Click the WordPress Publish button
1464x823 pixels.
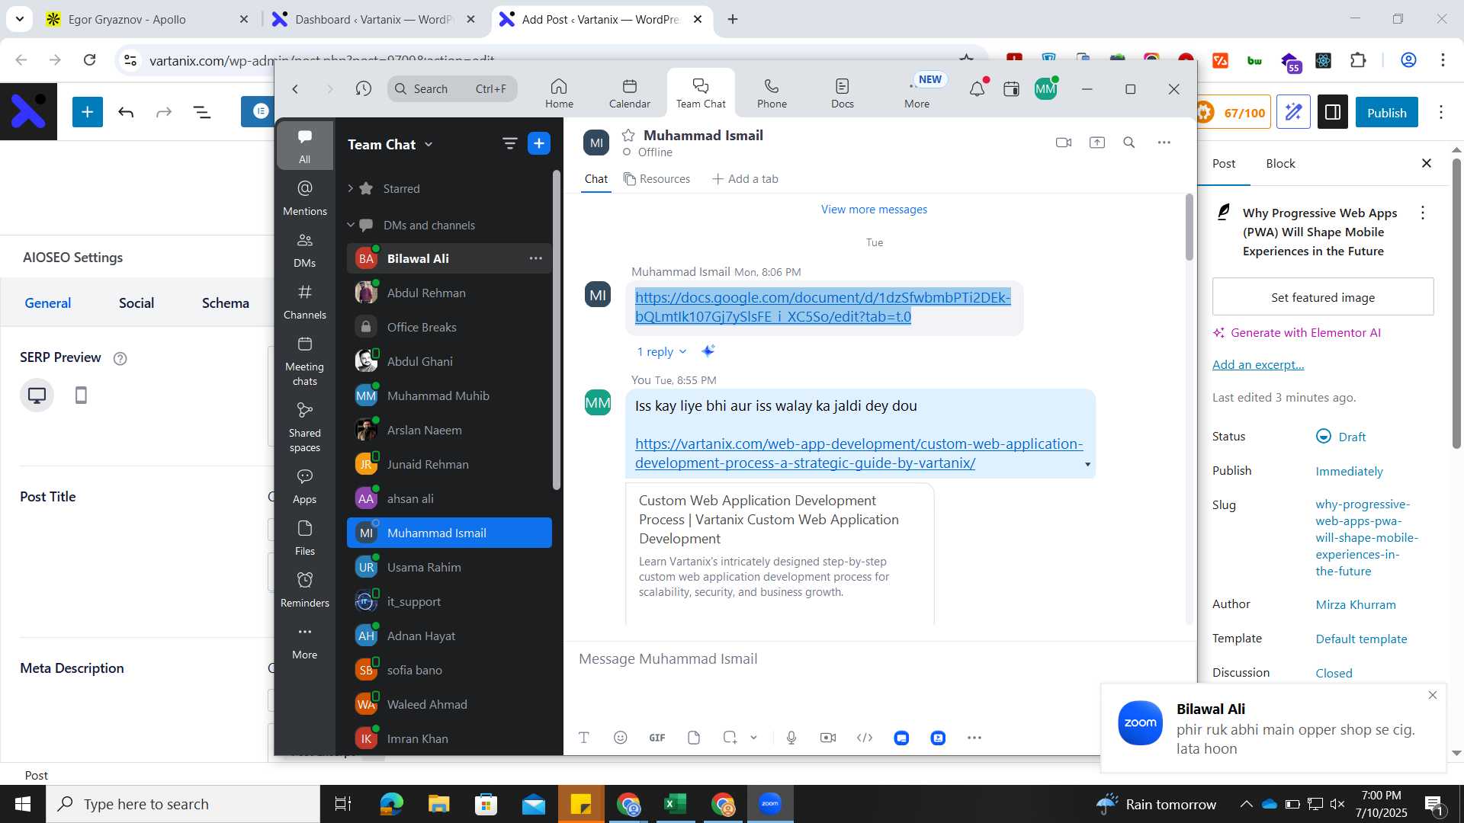click(1386, 113)
